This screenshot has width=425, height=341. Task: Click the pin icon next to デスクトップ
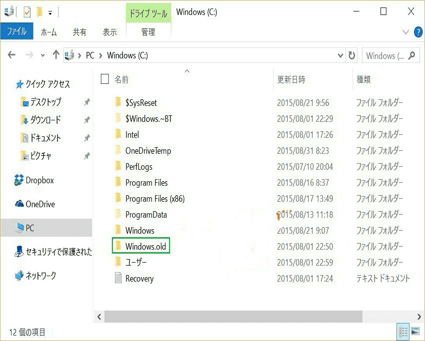click(x=86, y=102)
